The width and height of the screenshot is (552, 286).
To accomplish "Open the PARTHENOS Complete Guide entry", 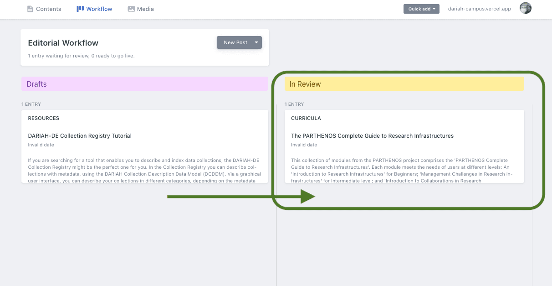I will point(372,136).
